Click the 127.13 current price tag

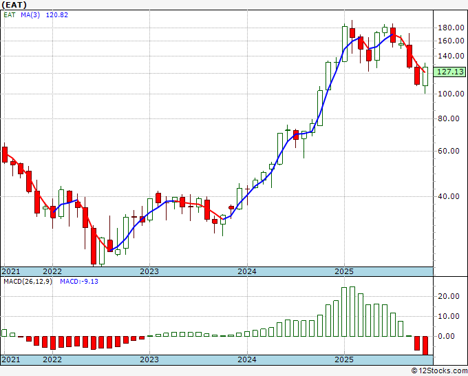[x=450, y=72]
